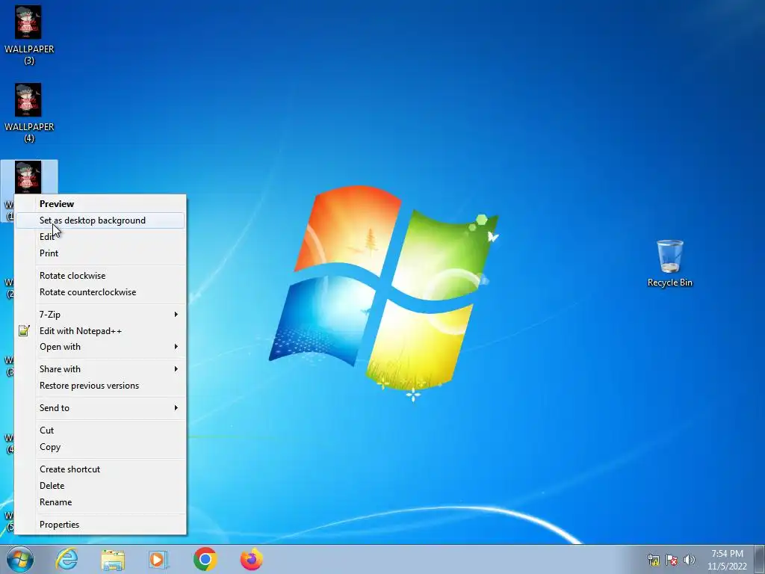This screenshot has height=574, width=765.
Task: Choose Rename from the context menu
Action: click(x=101, y=502)
